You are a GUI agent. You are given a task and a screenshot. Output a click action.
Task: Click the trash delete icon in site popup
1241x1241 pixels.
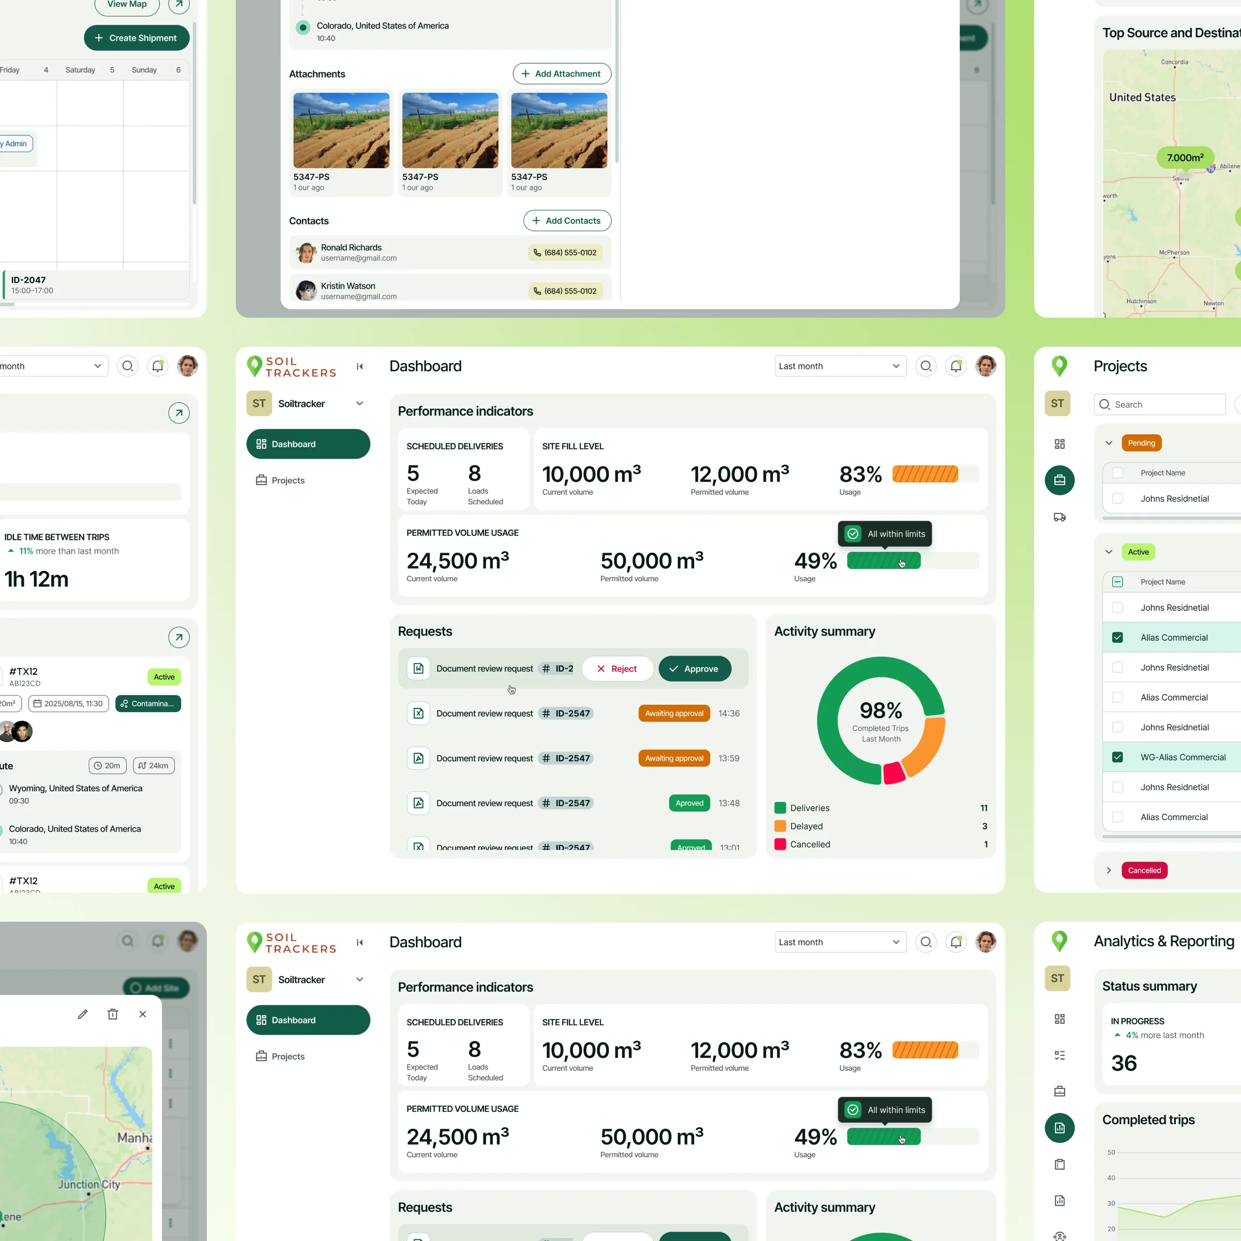[113, 1014]
